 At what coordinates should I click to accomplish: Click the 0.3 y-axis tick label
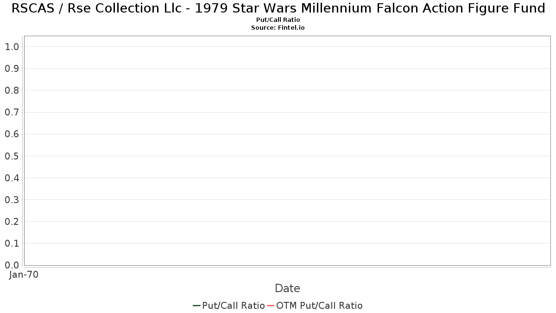(x=12, y=200)
